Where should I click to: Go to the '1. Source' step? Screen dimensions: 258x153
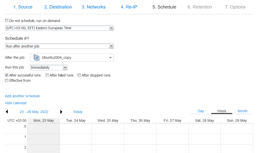pos(23,7)
